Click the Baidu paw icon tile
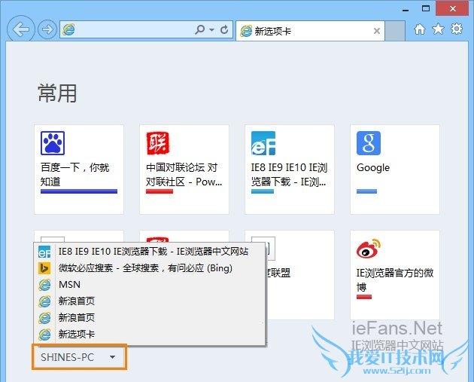The width and height of the screenshot is (474, 382). (53, 143)
